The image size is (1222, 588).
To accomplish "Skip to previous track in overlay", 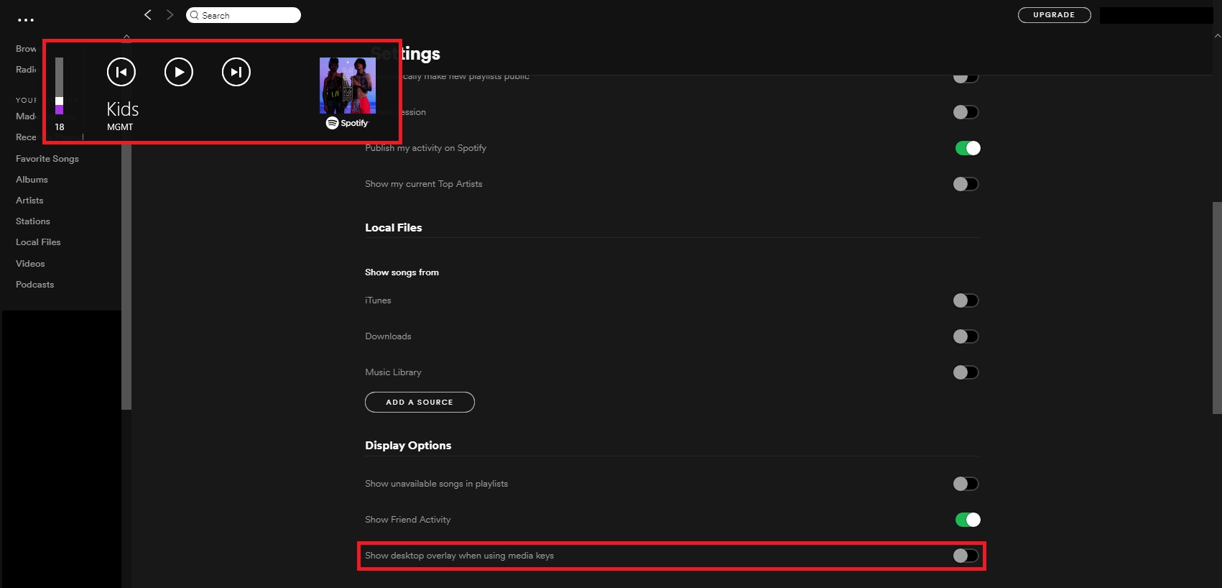I will pyautogui.click(x=121, y=72).
